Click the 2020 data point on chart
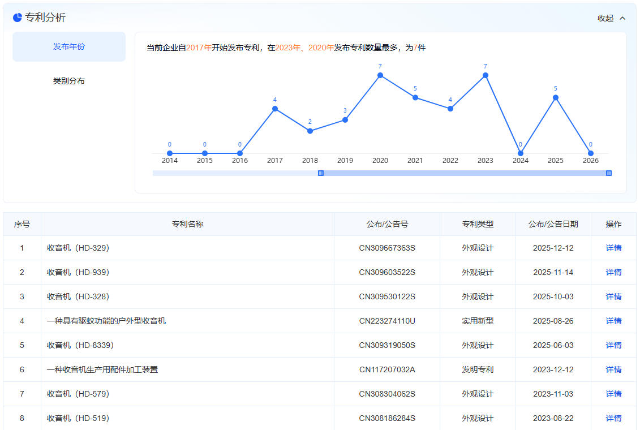 coord(380,75)
